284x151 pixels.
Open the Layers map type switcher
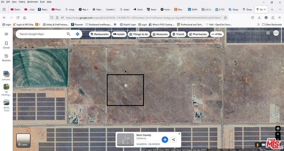(23, 140)
